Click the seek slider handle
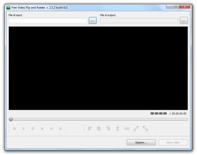The image size is (197, 155). [x=11, y=119]
